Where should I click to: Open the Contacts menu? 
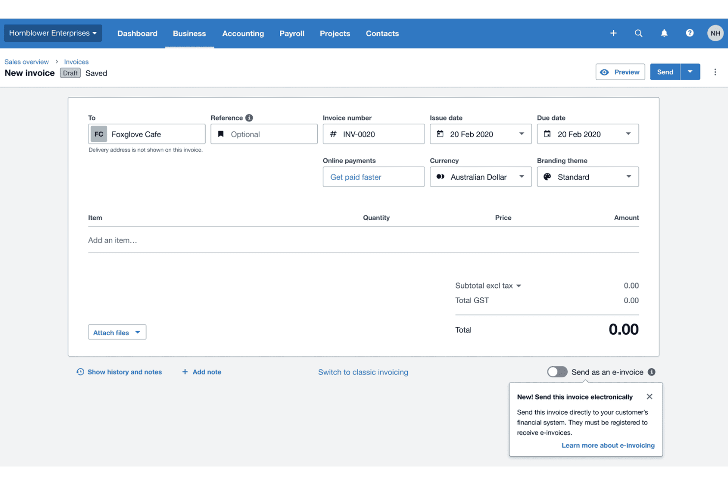coord(382,33)
